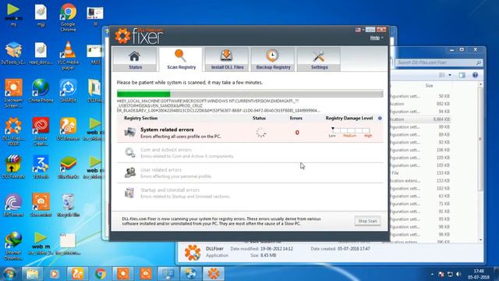
Task: Click the Registry Damage Level gauge
Action: click(x=350, y=132)
